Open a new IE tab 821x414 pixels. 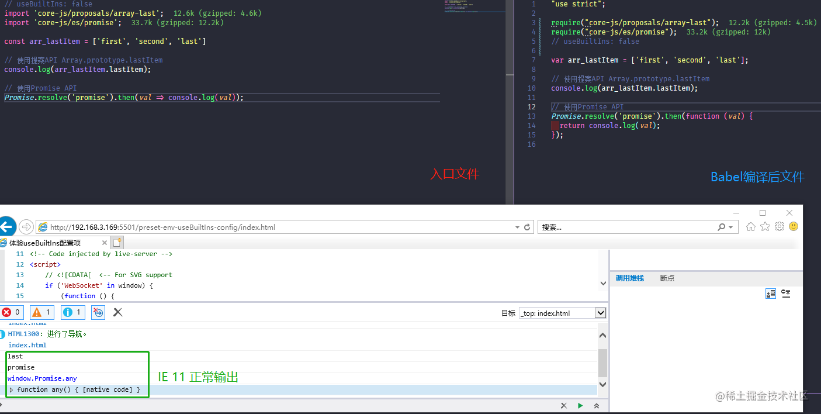[x=117, y=242]
